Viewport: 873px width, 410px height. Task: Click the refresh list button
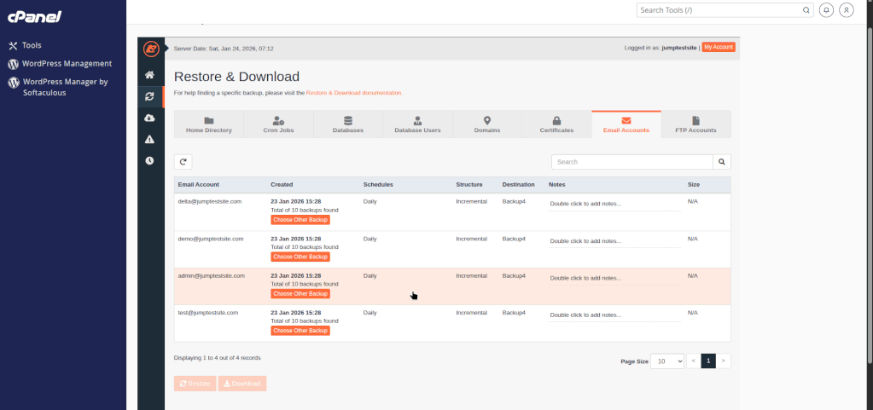183,161
